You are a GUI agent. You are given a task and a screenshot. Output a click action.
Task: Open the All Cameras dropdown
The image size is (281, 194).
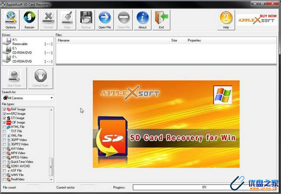coord(28,98)
